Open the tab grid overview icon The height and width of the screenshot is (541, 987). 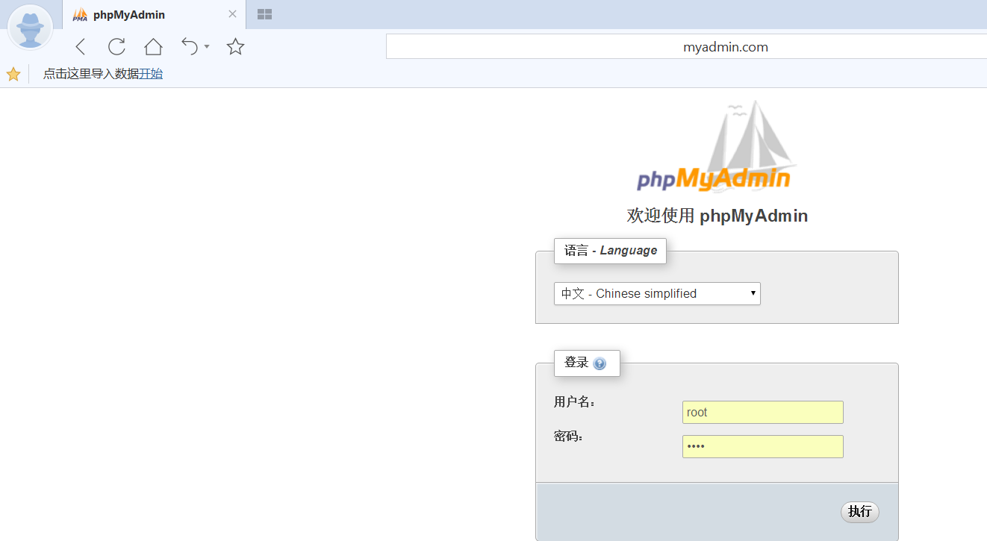click(264, 14)
